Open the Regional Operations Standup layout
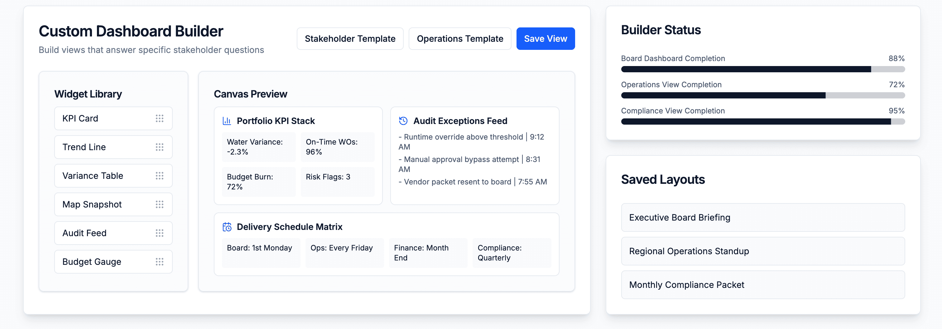 coord(763,251)
